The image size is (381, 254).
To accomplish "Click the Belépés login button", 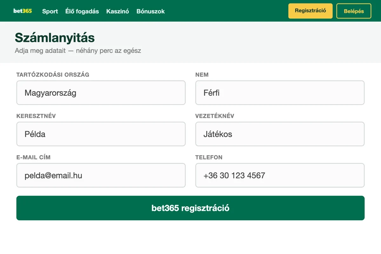I will (x=354, y=11).
